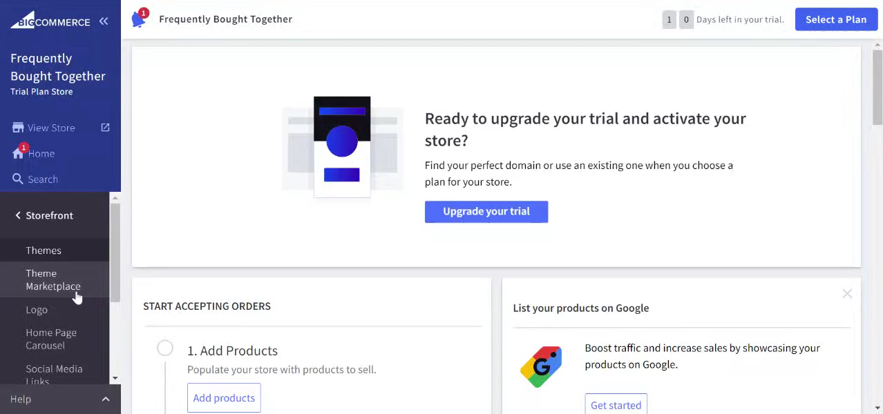Collapse sidebar with double chevron icon

pos(104,21)
